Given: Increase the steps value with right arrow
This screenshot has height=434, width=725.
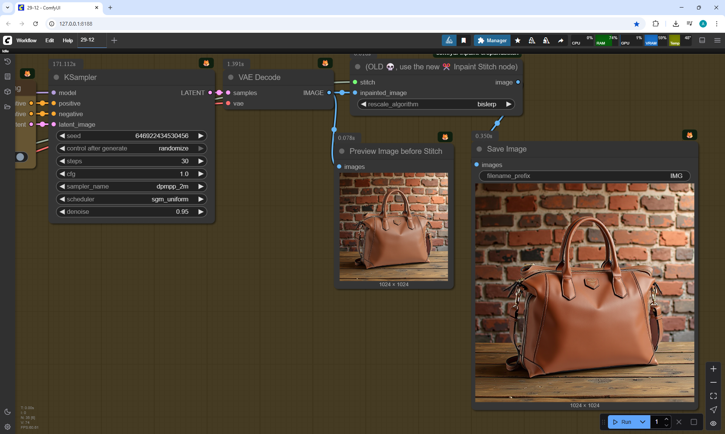Looking at the screenshot, I should [x=201, y=161].
